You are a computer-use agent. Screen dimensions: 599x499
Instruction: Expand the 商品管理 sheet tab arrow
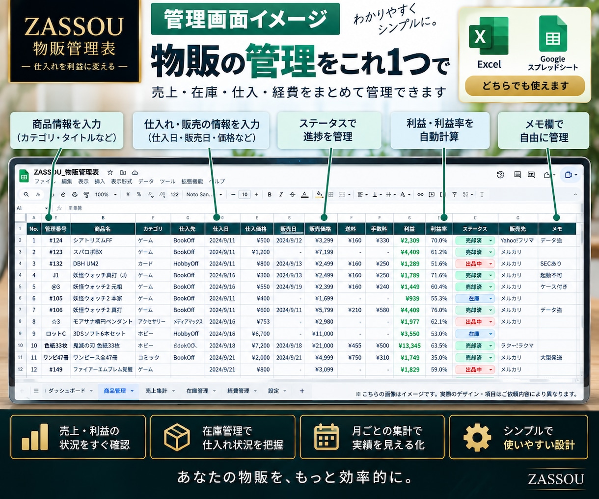coord(132,391)
